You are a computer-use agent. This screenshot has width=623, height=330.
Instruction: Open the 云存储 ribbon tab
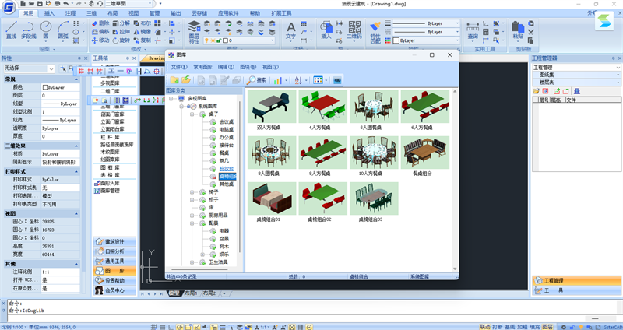(x=199, y=13)
